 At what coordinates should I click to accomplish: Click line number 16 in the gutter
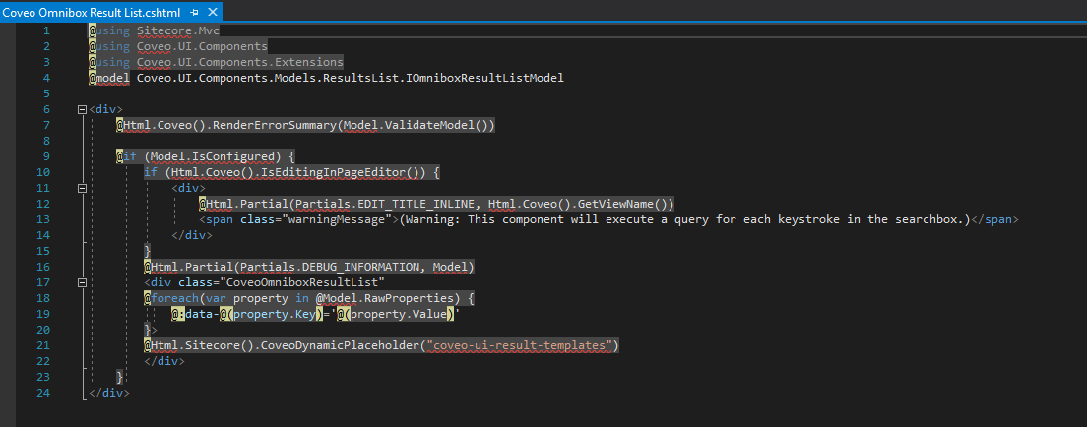click(x=43, y=267)
